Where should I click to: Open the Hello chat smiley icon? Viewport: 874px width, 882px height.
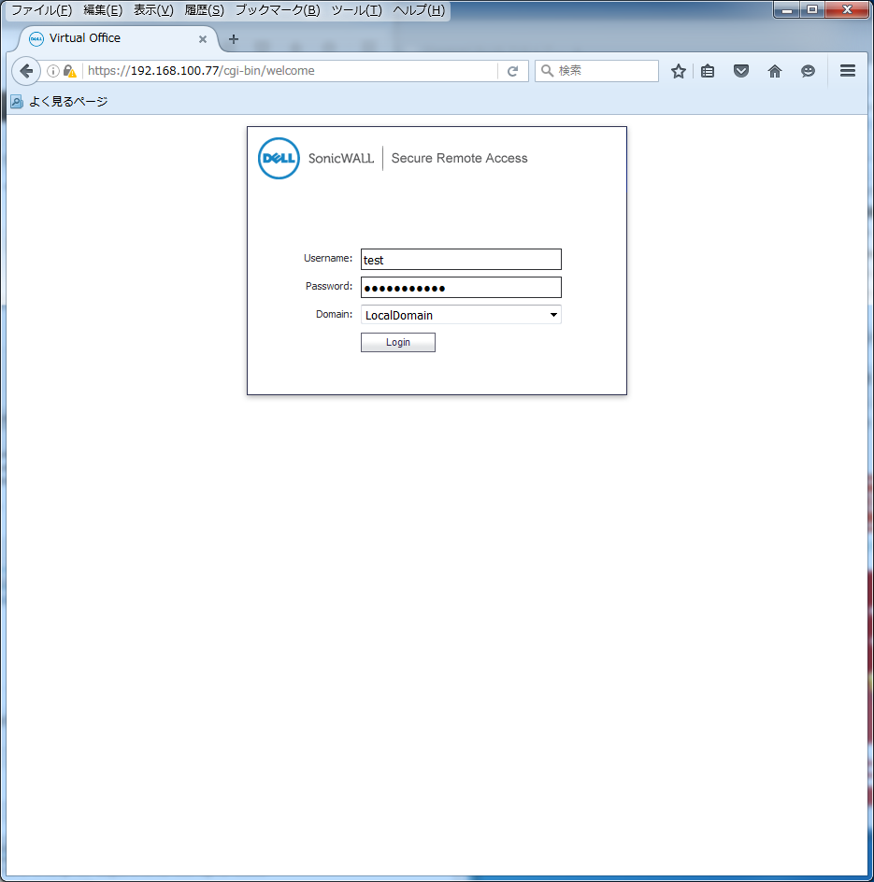tap(808, 71)
